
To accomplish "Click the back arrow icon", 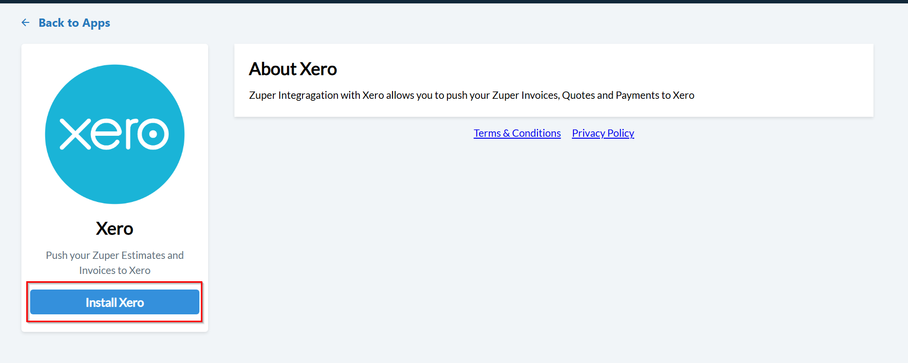I will 26,22.
